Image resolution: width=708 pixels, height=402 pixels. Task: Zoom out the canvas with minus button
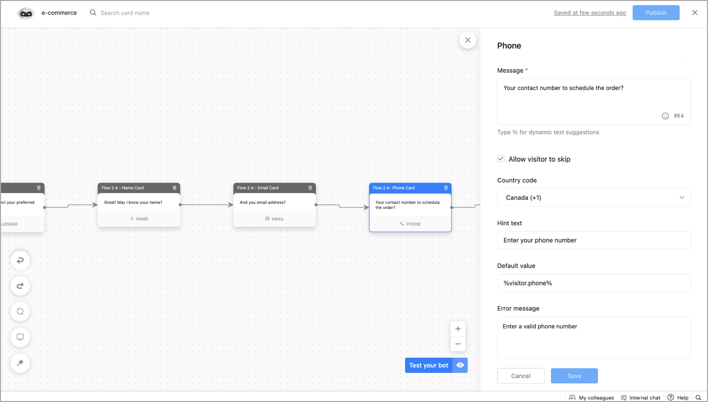[458, 344]
